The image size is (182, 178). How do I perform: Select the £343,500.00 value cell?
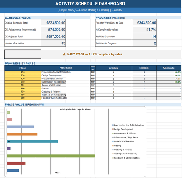pyautogui.click(x=144, y=23)
